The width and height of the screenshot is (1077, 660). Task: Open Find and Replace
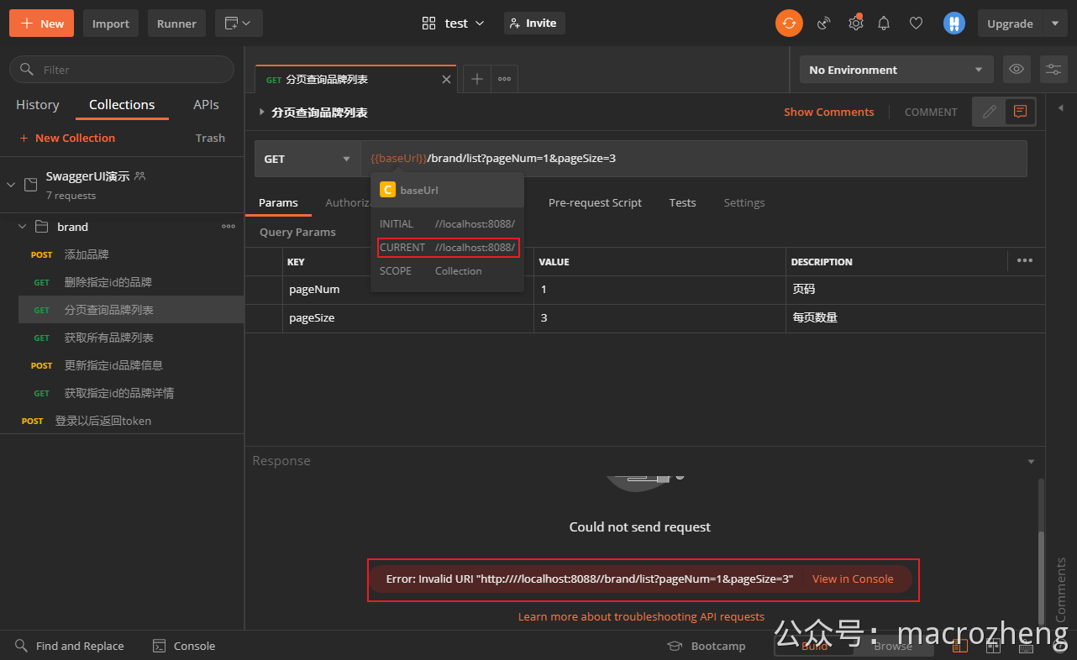tap(70, 646)
